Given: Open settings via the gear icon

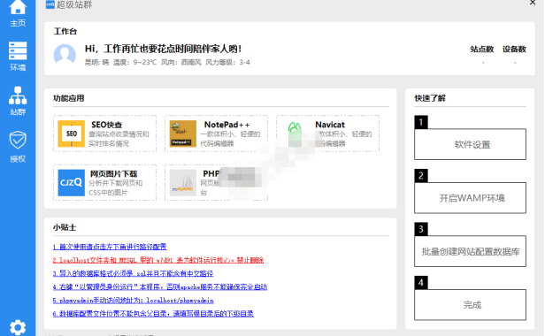Looking at the screenshot, I should [18, 327].
